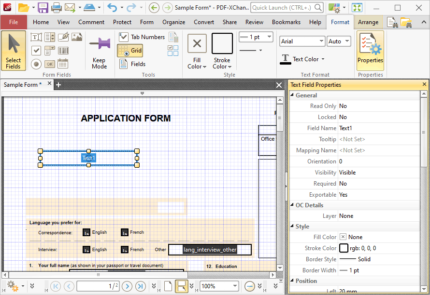Open the Bookmarks tab

coord(286,22)
